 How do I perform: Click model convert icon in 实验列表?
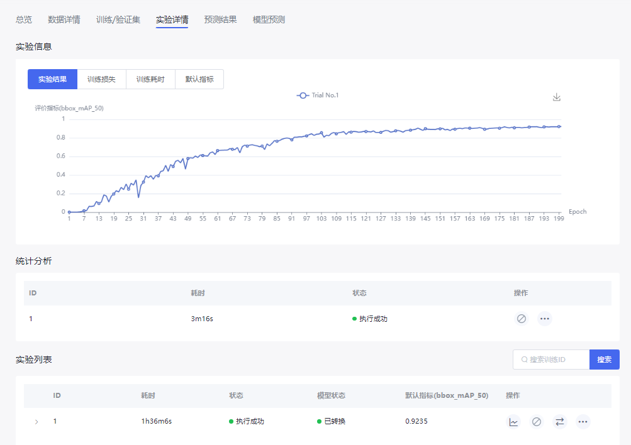560,422
